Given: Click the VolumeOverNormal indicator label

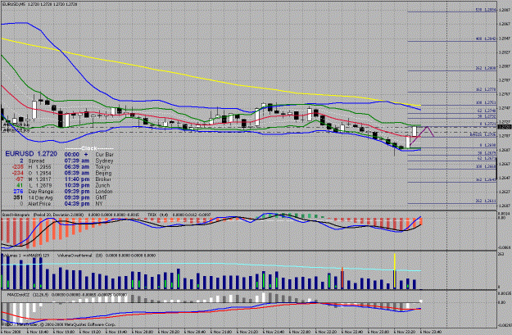Looking at the screenshot, I should tap(106, 256).
